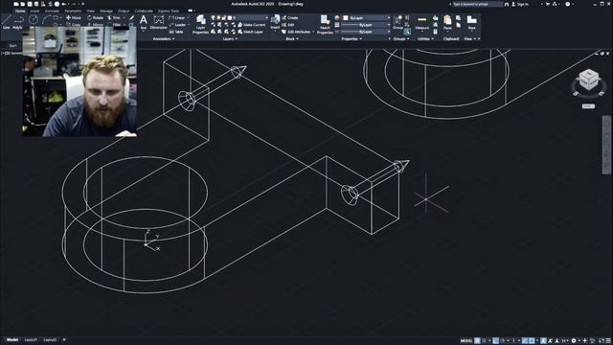Select the Circle tool

[x=34, y=19]
